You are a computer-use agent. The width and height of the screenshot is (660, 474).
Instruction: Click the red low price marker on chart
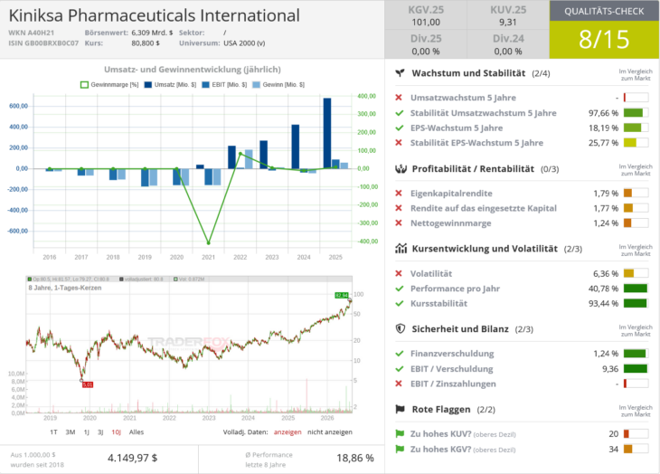coord(88,384)
